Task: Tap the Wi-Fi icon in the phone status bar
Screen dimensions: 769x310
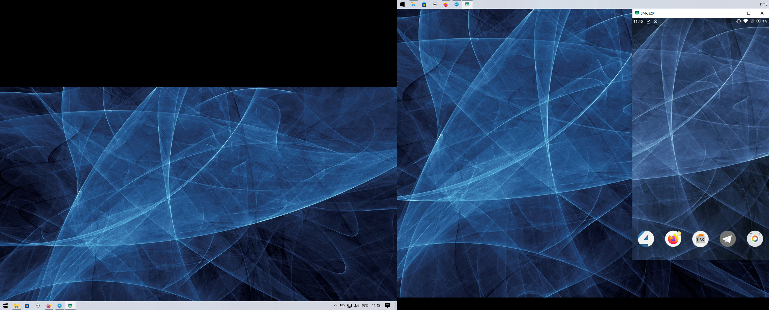Action: [x=746, y=21]
